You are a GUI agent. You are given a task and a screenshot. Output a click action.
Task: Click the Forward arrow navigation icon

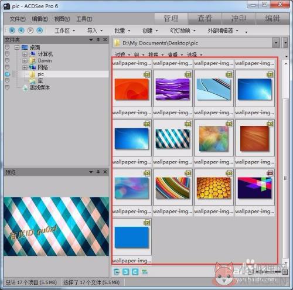[30, 30]
